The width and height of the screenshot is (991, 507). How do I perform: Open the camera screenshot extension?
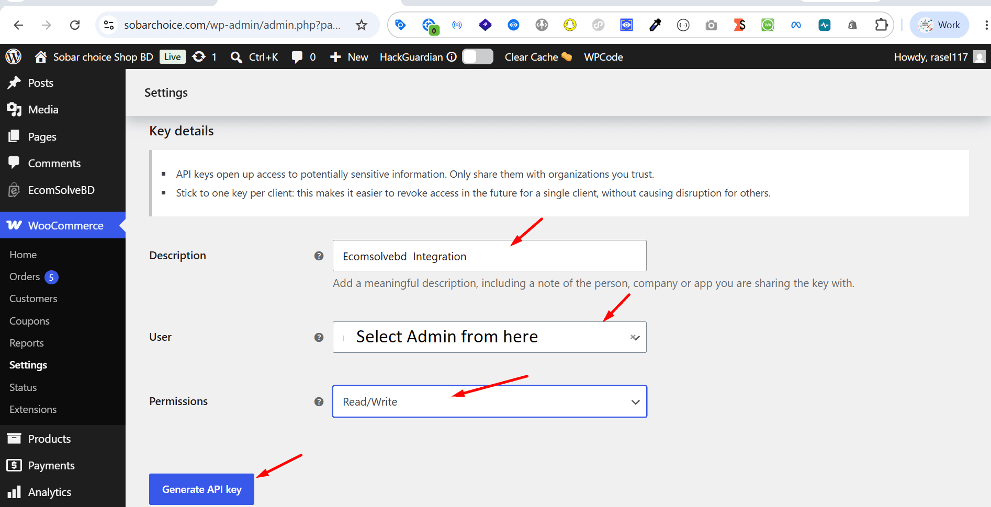(x=711, y=25)
